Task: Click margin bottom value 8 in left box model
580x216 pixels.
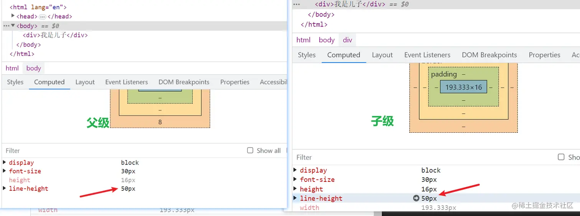Action: point(160,122)
